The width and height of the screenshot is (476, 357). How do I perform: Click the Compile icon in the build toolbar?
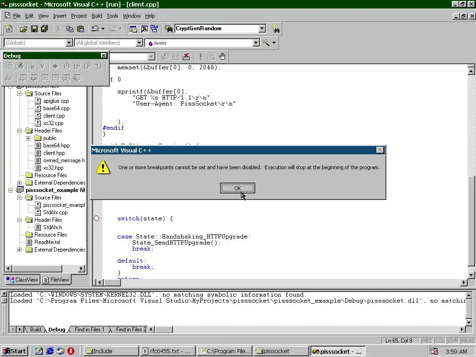click(x=165, y=56)
